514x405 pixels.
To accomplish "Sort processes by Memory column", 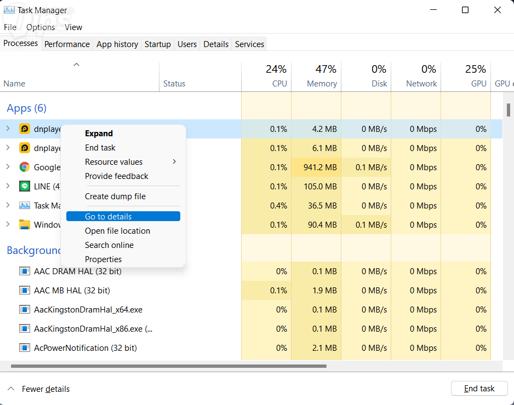I will coord(322,84).
